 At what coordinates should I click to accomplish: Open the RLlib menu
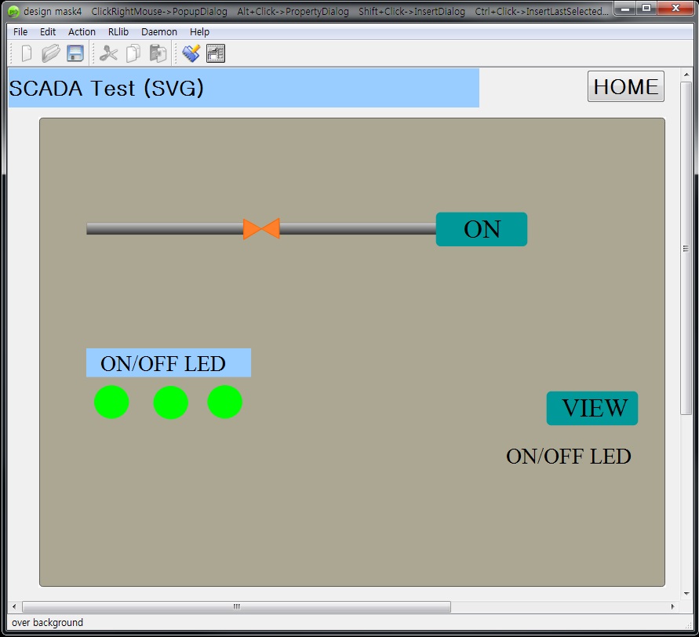[x=118, y=31]
